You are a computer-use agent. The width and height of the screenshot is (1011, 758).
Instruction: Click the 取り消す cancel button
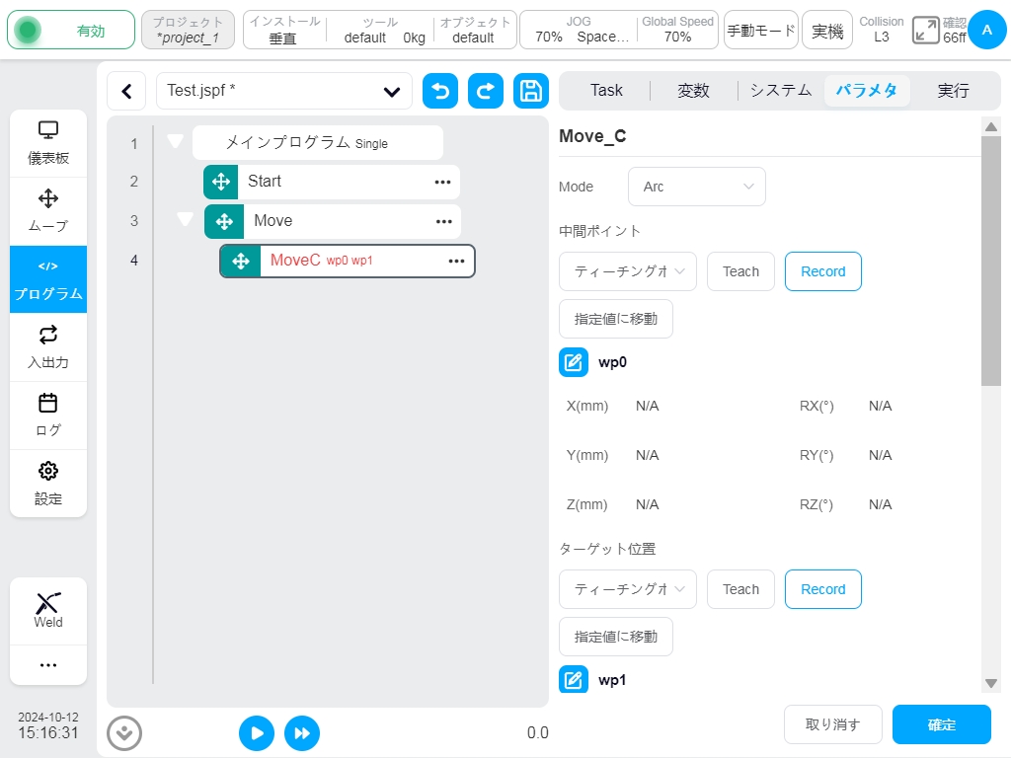point(832,724)
